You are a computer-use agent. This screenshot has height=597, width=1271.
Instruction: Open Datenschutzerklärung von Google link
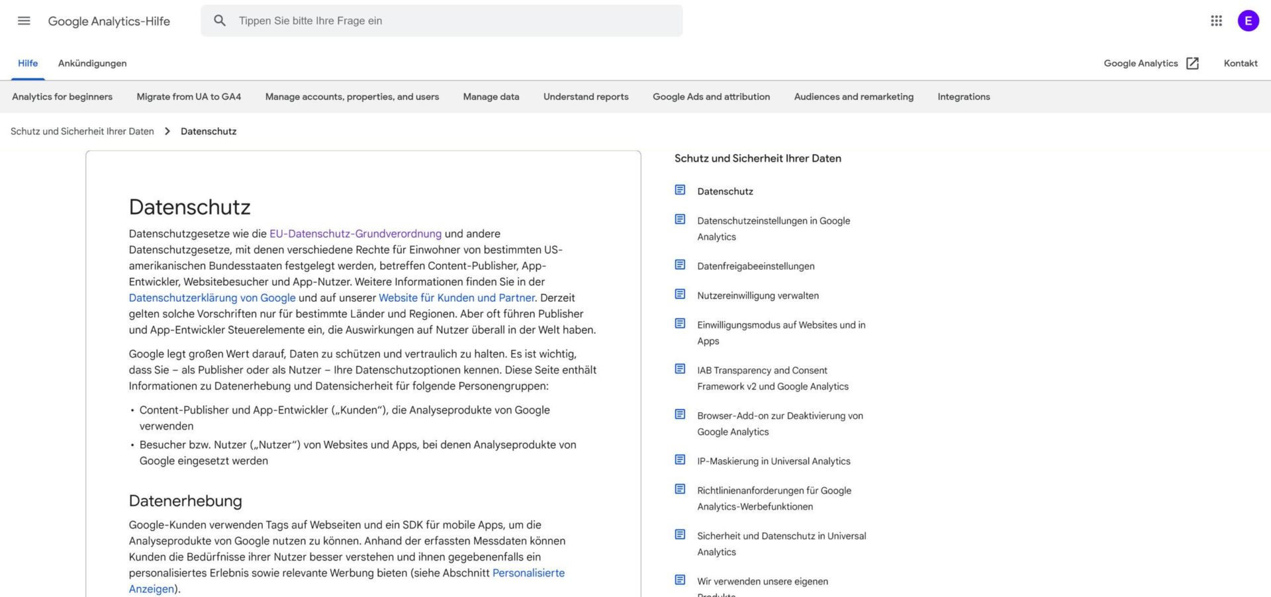212,298
